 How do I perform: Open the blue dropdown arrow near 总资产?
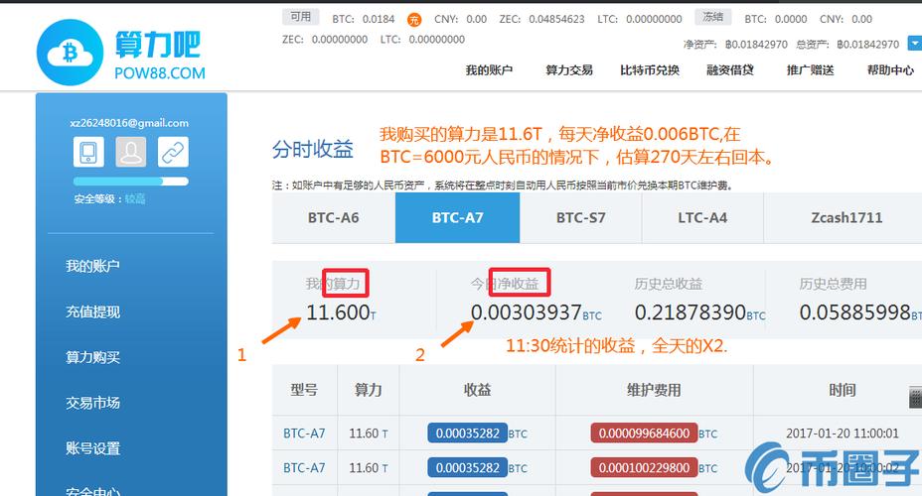point(915,44)
